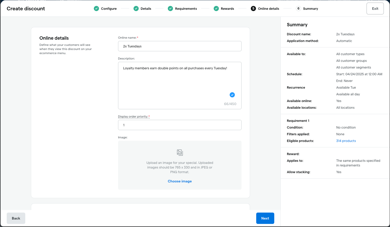Click the Configure step checkmark icon

click(96, 9)
